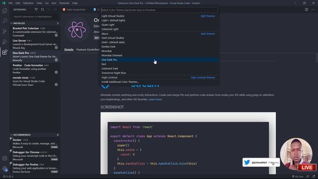
Task: Open vscode-icons manage gear
Action: click(56, 85)
